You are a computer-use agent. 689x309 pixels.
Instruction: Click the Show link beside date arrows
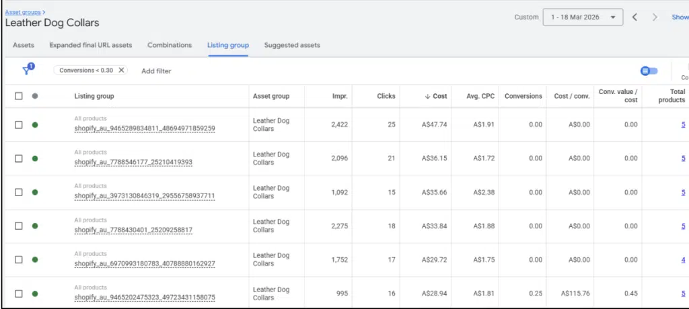click(680, 17)
